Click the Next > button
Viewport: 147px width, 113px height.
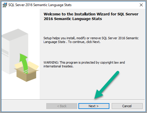pos(94,106)
